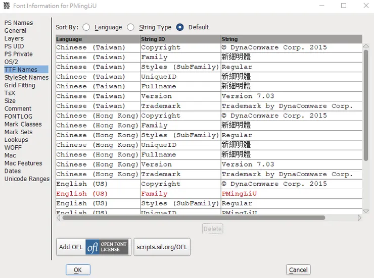Select the TTF Names section
This screenshot has height=278, width=374.
26,70
